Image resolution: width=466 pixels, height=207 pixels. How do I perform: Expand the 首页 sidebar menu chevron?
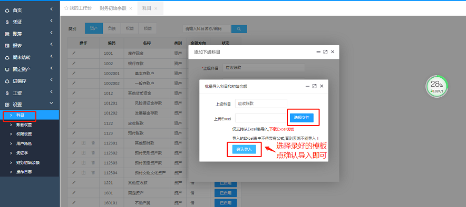(52, 9)
